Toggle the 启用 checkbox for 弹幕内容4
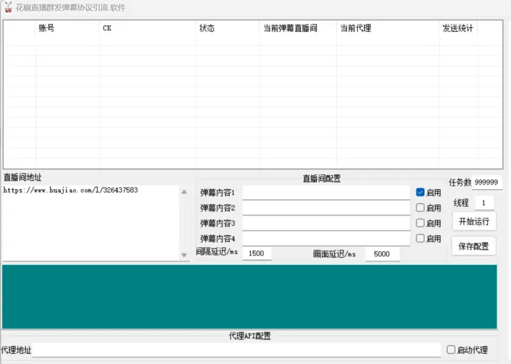511x364 pixels. pyautogui.click(x=420, y=238)
